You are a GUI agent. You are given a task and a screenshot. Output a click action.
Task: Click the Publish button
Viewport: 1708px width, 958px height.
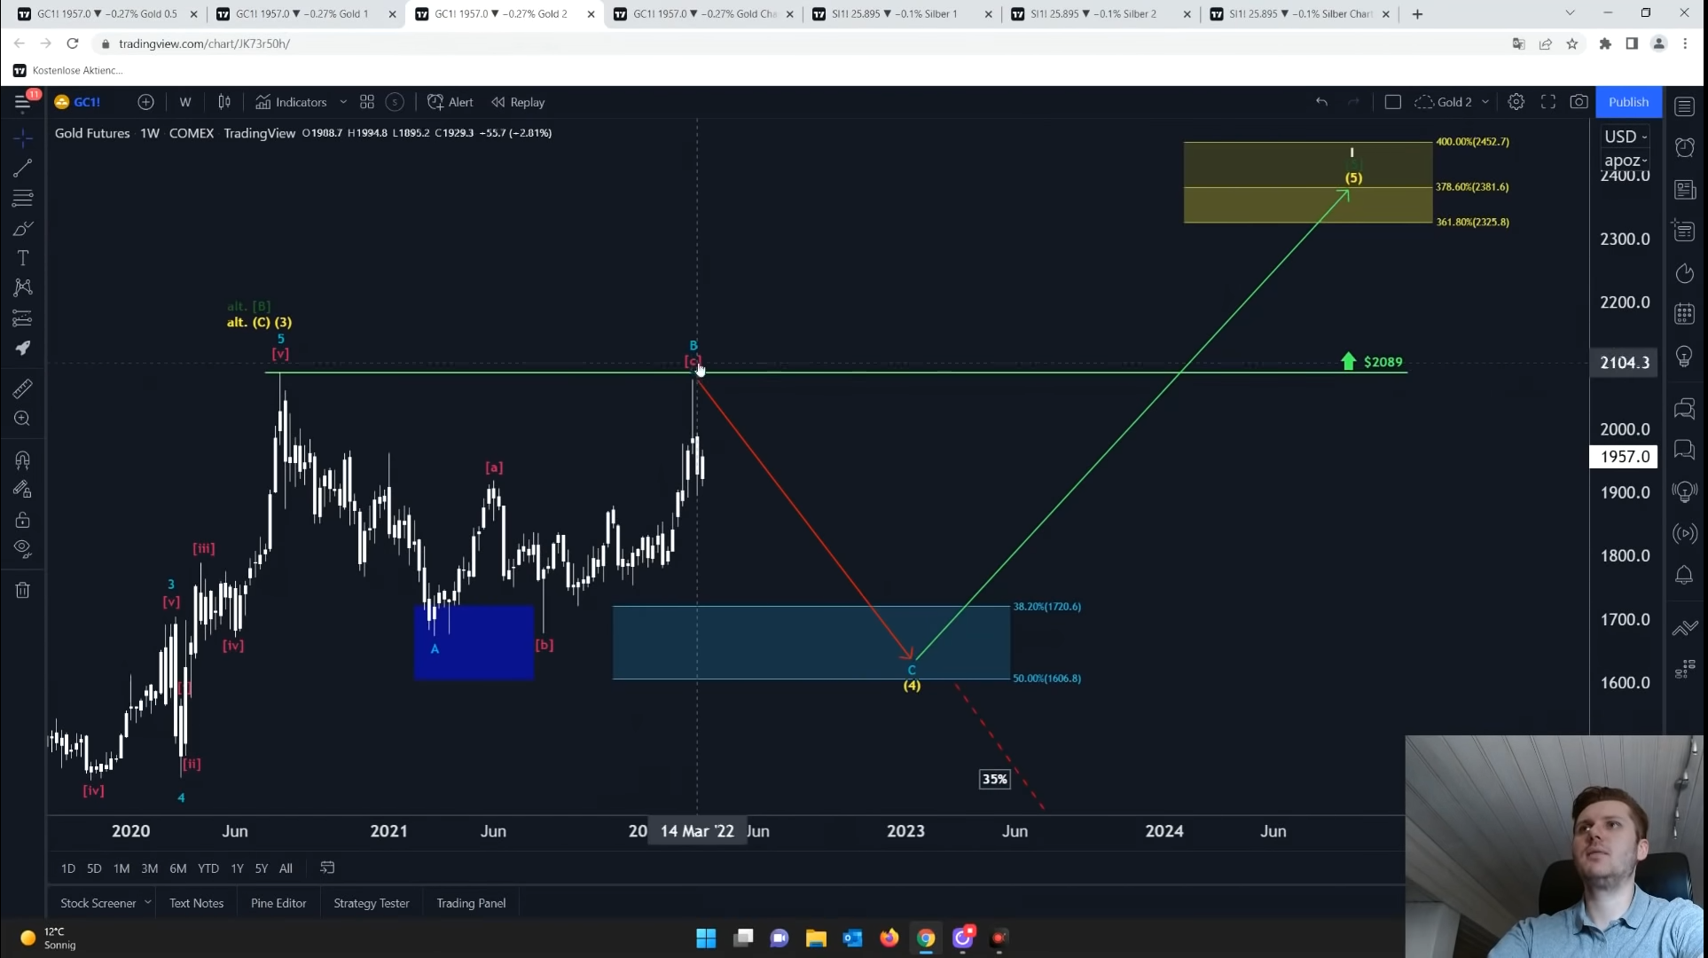click(x=1628, y=102)
